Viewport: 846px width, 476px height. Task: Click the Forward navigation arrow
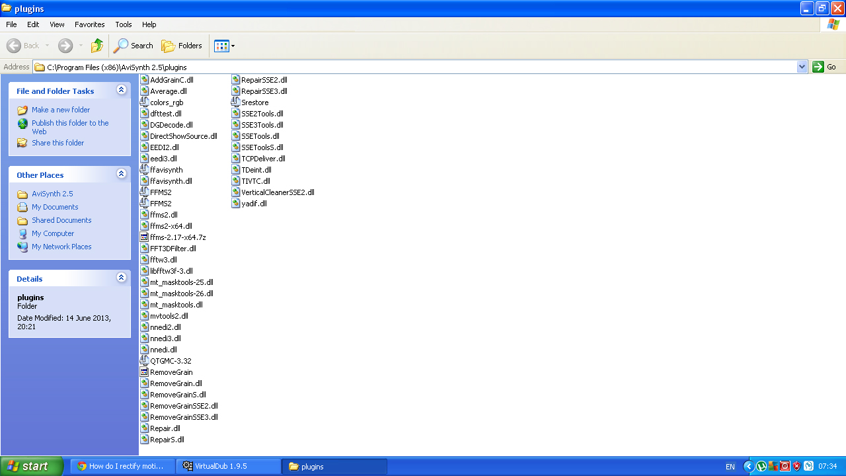(65, 46)
